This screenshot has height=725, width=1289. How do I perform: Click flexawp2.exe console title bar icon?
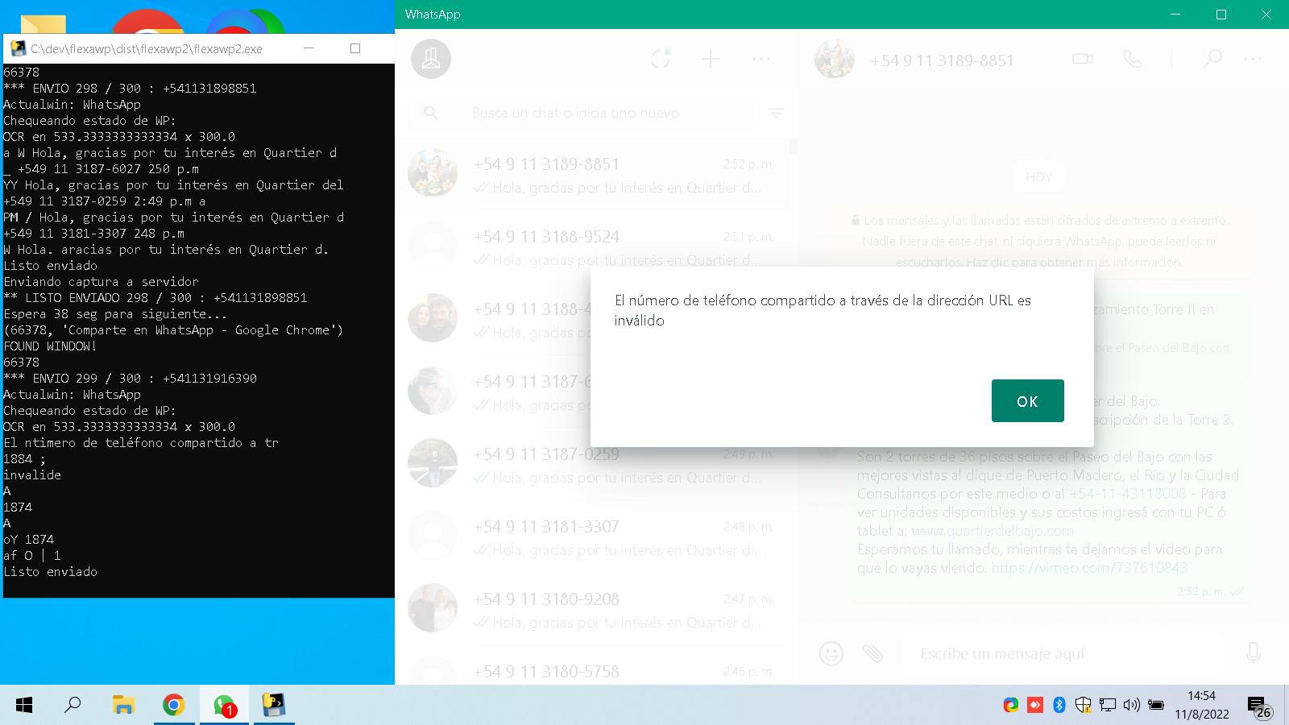[x=18, y=48]
